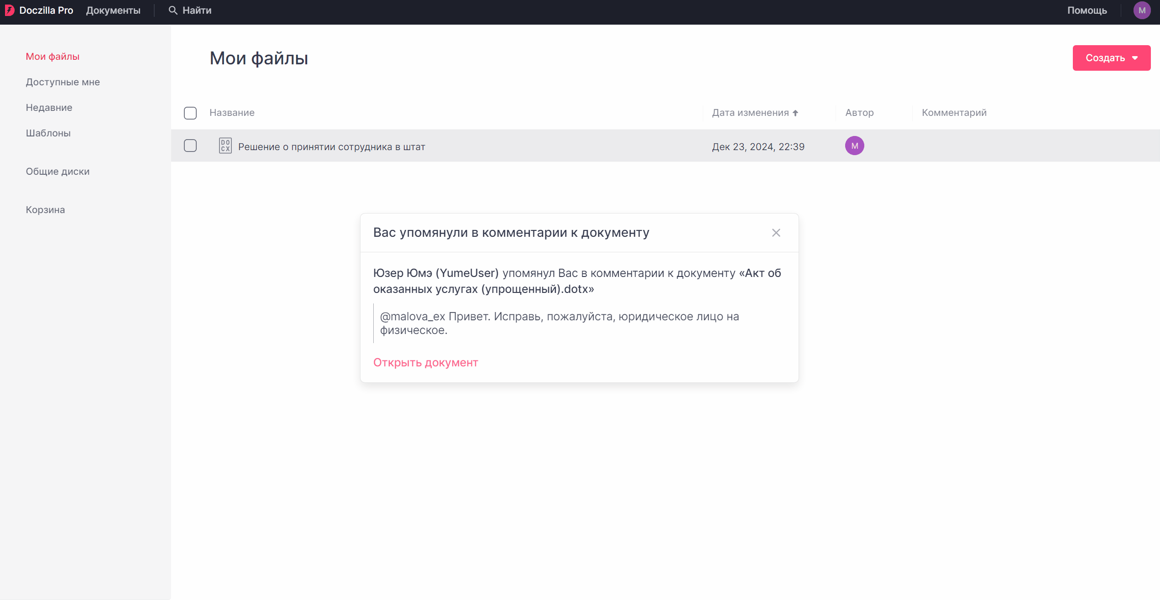Close the mention notification popup
The image size is (1160, 600).
pos(776,233)
